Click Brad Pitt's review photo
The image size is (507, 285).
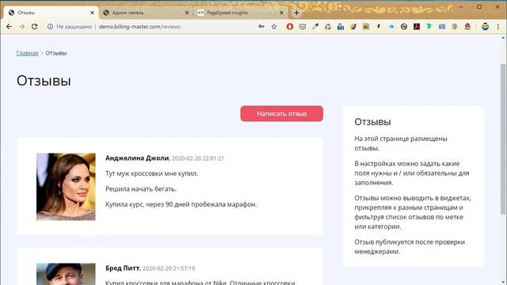point(66,274)
